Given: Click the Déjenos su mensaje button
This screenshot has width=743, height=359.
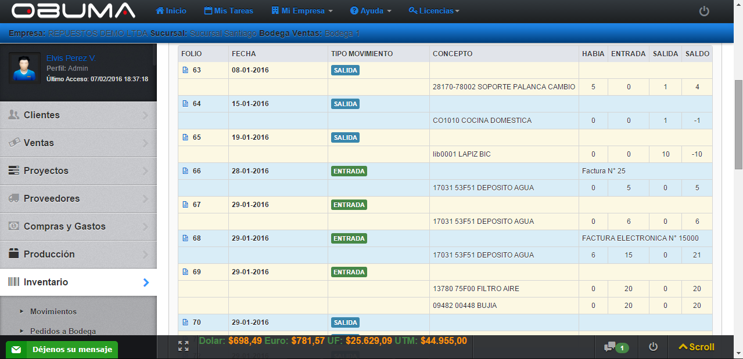Looking at the screenshot, I should tap(62, 350).
